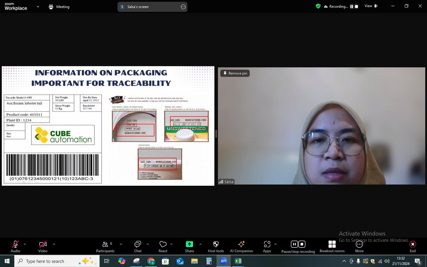Expand the React options arrow
Viewport: 427px width, 267px height.
171,244
